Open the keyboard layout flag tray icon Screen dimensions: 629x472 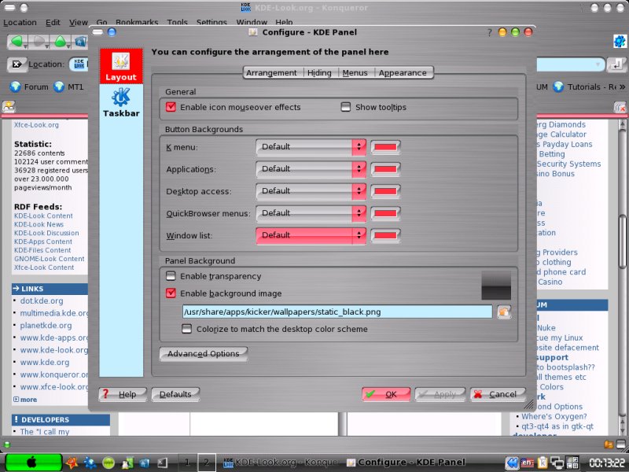527,463
